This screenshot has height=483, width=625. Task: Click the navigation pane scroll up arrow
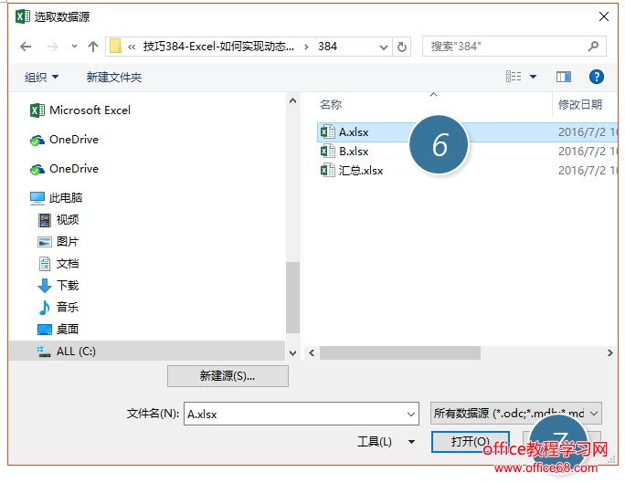293,100
